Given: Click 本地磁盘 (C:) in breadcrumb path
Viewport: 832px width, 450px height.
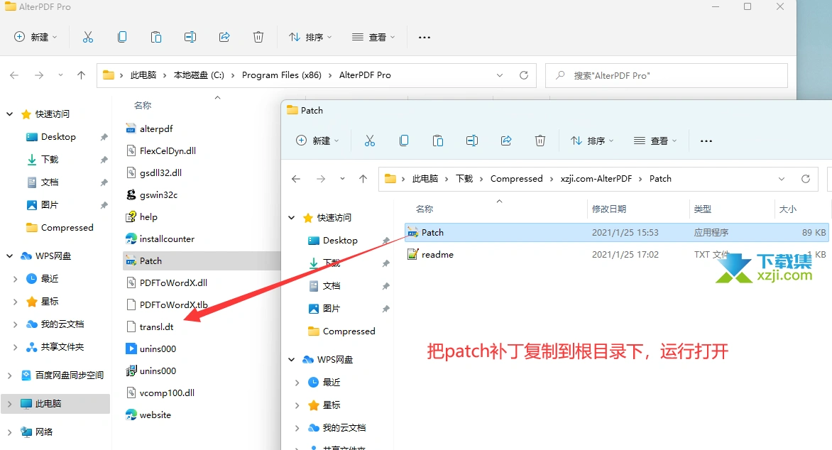Looking at the screenshot, I should tap(199, 75).
